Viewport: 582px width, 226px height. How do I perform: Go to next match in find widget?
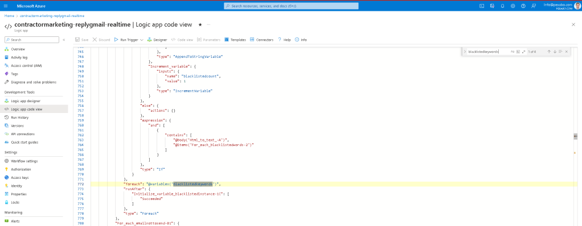(555, 52)
